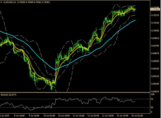Click the 9 Jul 10:00 time label
161x118 pixels.
tap(34, 116)
